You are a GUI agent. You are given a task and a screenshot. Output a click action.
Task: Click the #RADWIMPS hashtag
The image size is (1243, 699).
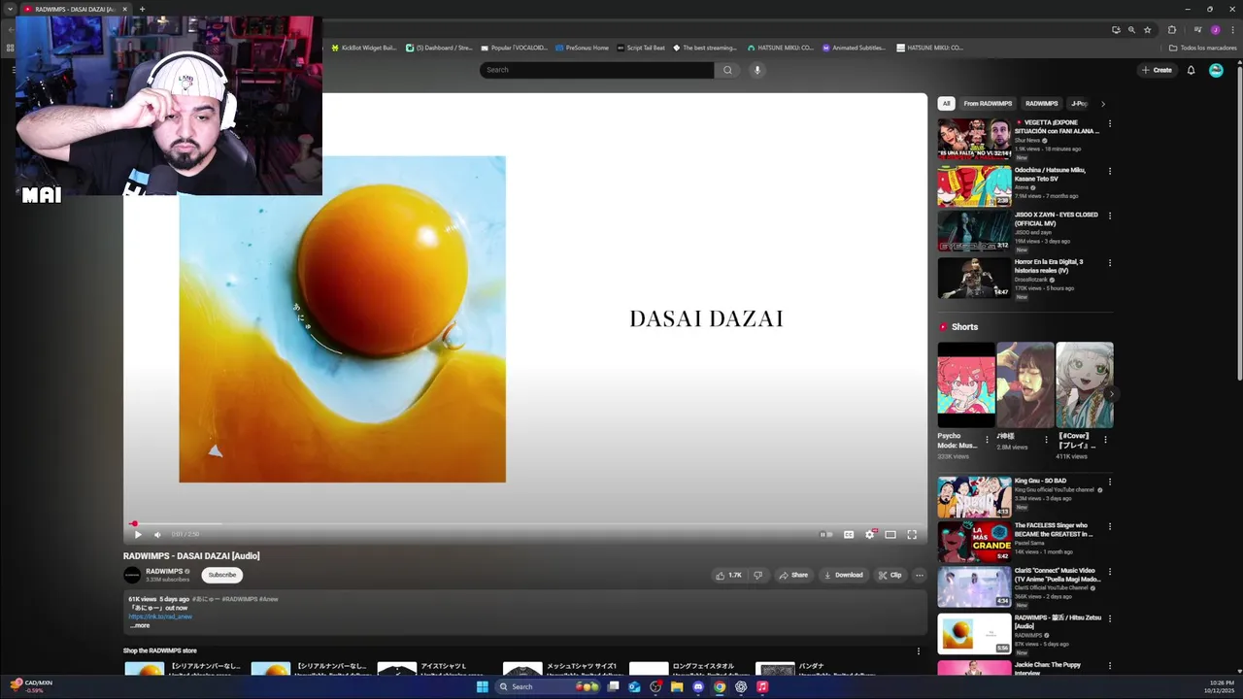(x=241, y=599)
